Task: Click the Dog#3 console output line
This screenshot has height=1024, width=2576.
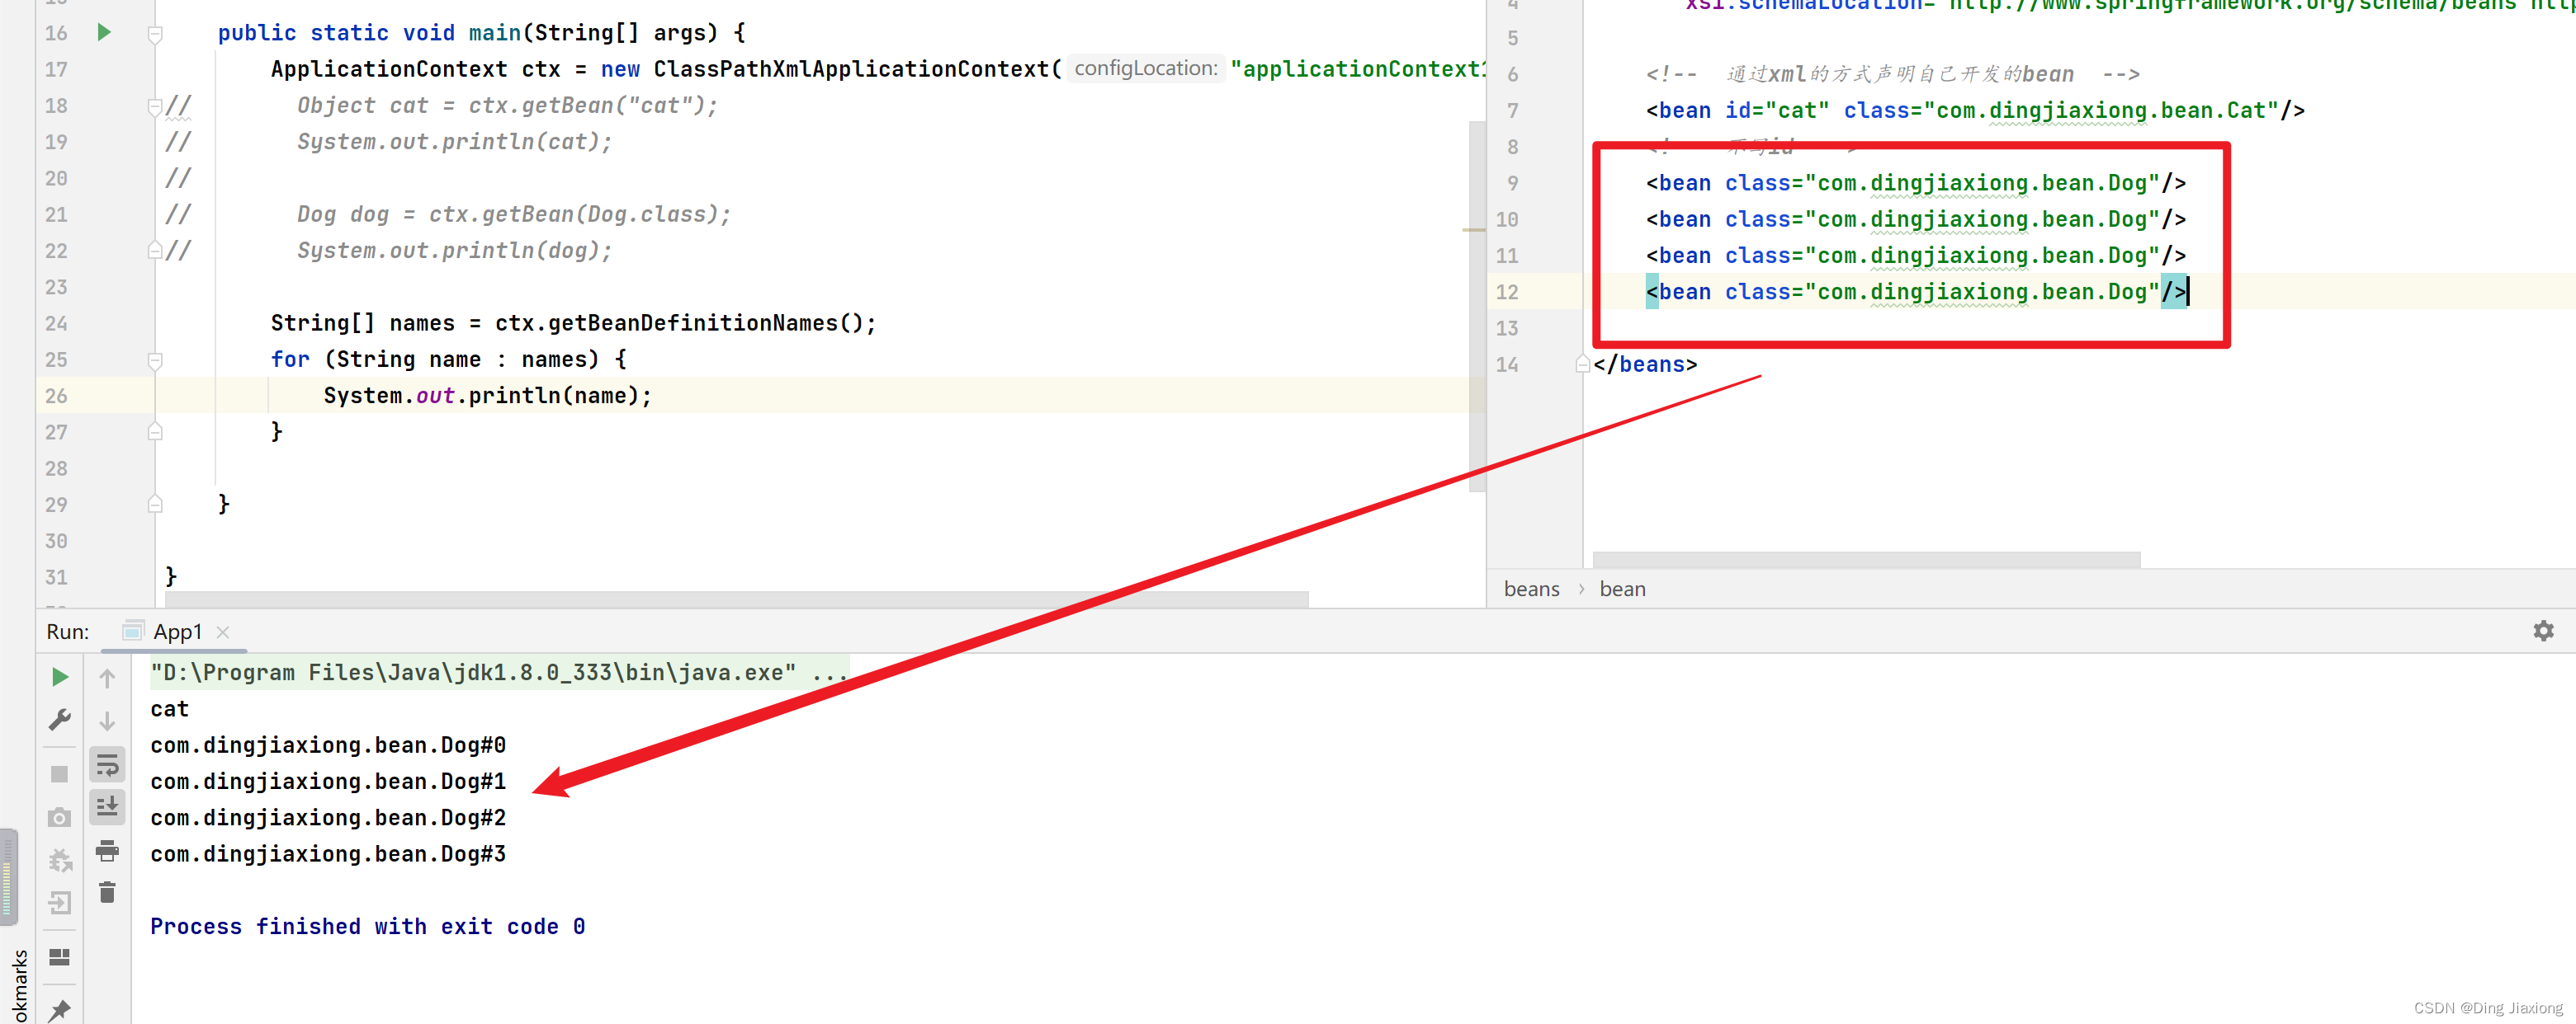Action: (x=328, y=854)
